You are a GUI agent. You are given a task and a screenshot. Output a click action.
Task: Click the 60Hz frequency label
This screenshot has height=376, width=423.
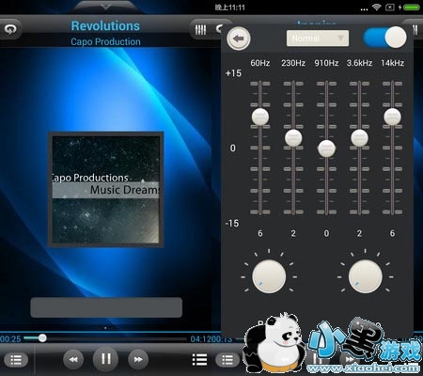pos(260,63)
